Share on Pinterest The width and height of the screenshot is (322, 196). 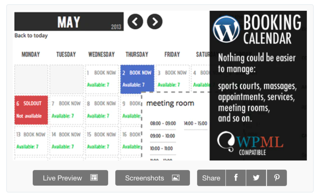coord(277,178)
